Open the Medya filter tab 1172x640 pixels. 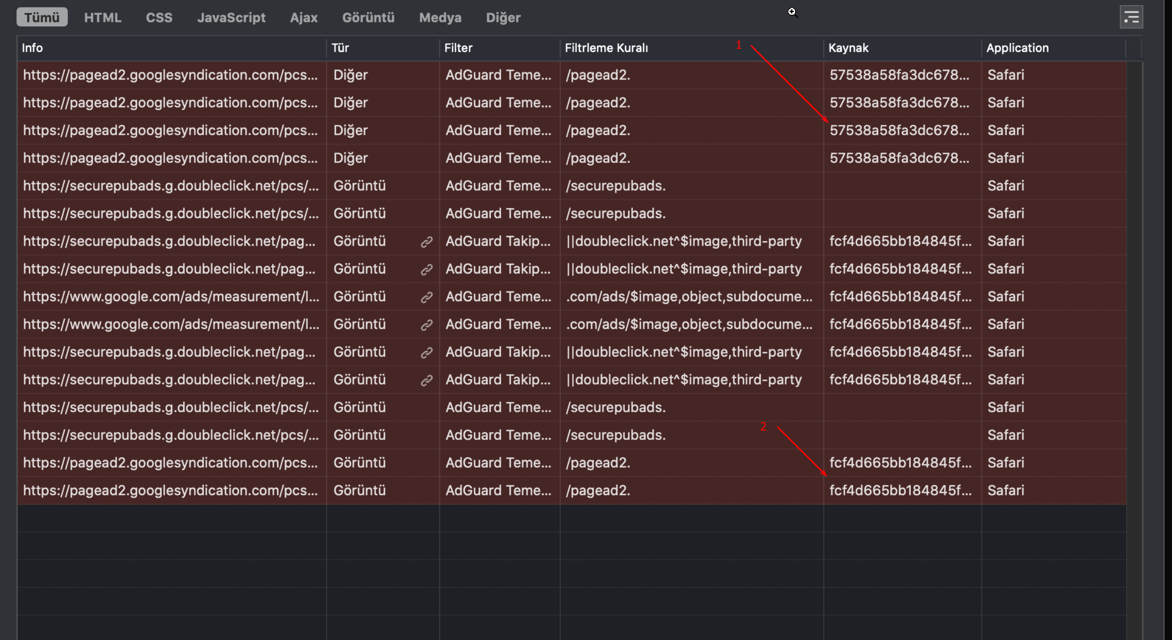click(x=440, y=17)
